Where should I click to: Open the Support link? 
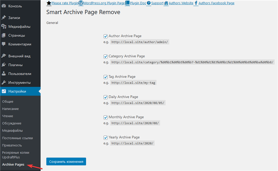click(x=157, y=3)
